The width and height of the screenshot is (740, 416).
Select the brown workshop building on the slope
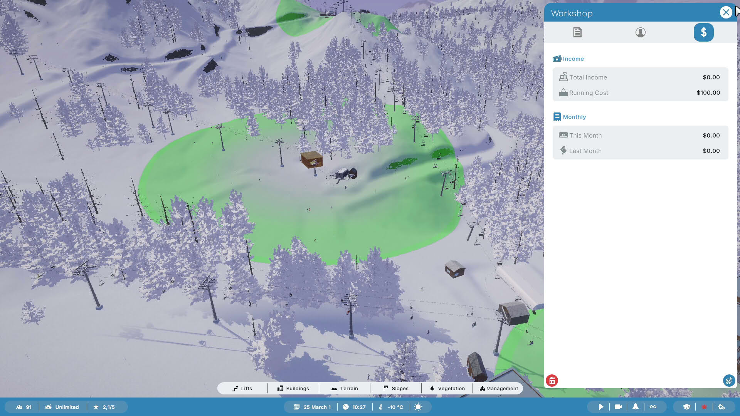pyautogui.click(x=312, y=159)
